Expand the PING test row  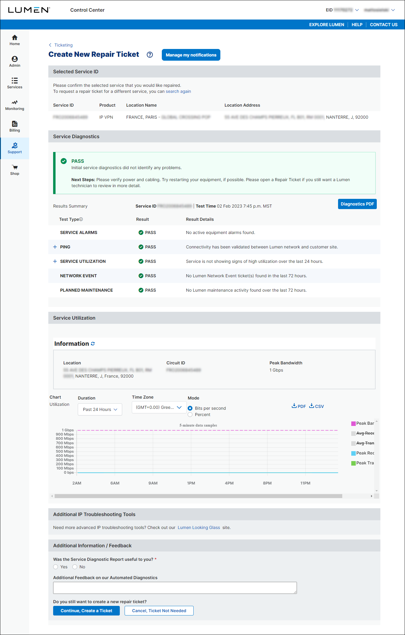[55, 247]
